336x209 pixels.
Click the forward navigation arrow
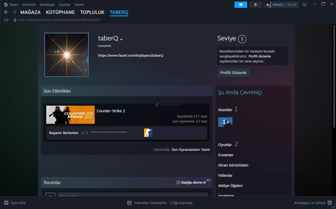click(x=14, y=12)
